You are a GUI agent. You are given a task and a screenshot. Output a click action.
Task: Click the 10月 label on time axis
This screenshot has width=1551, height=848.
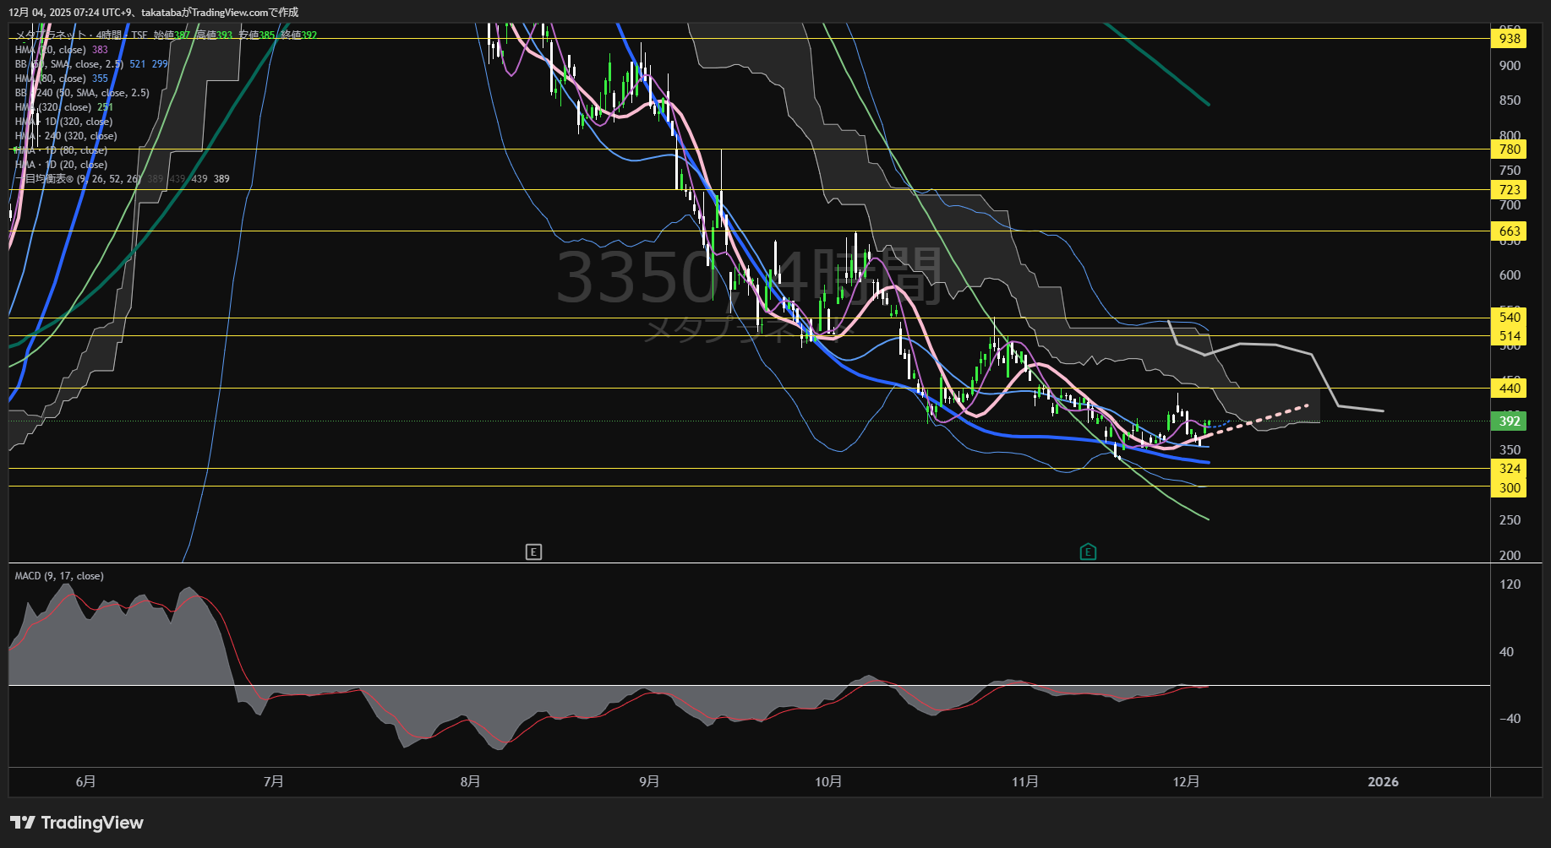[828, 782]
